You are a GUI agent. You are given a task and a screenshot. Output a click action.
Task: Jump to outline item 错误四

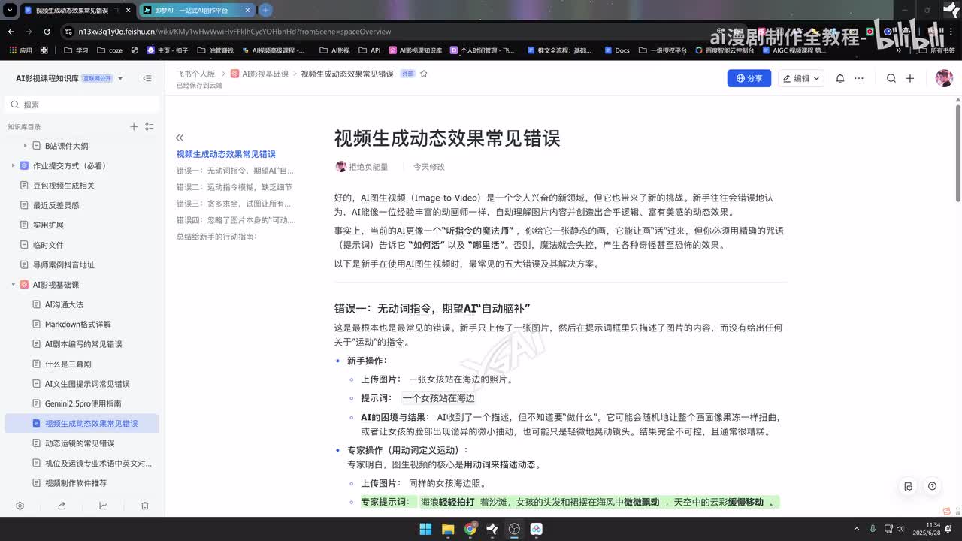(x=235, y=220)
